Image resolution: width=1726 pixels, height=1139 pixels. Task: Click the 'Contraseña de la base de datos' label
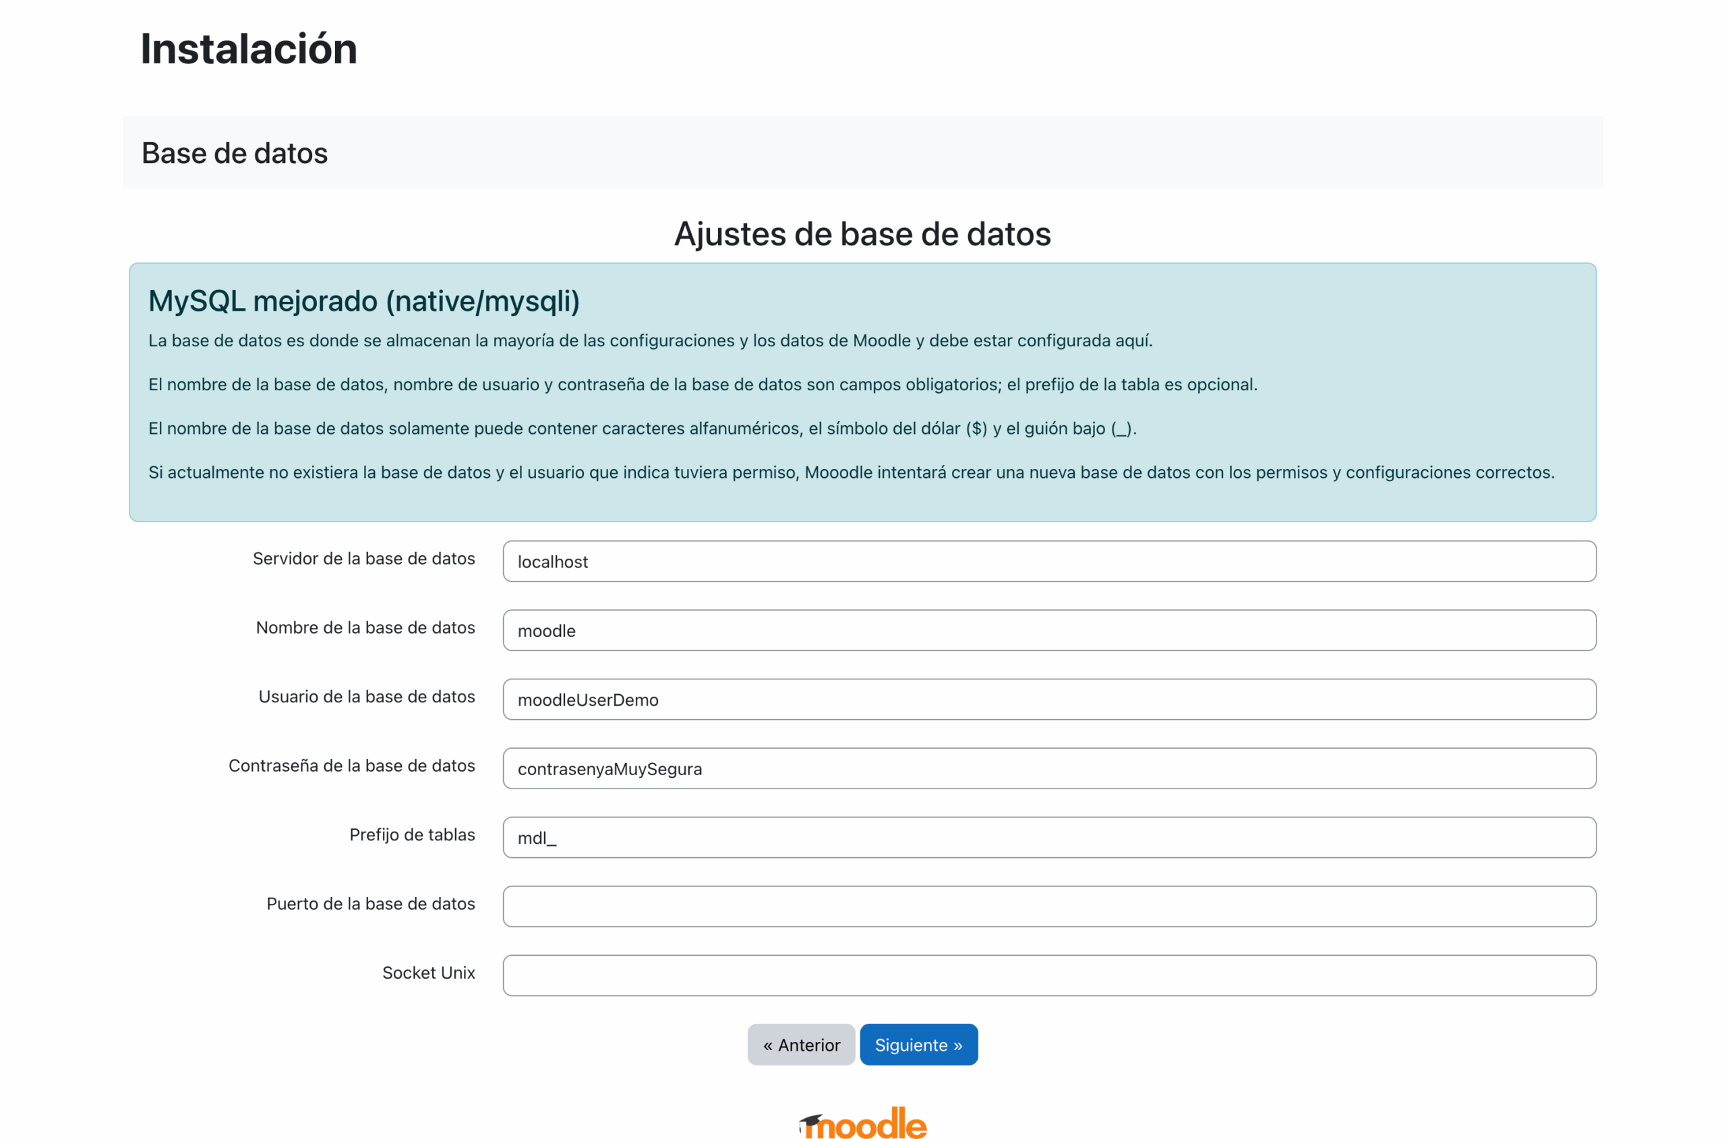tap(352, 765)
